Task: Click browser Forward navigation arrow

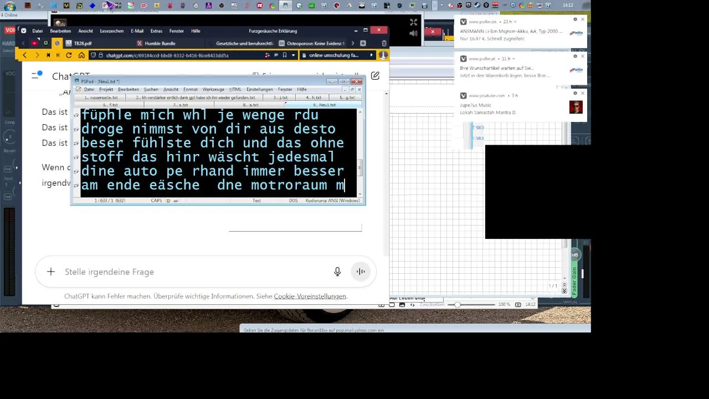Action: point(37,55)
